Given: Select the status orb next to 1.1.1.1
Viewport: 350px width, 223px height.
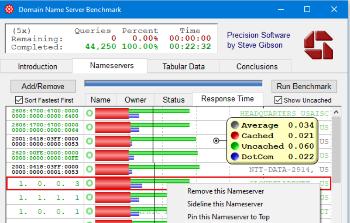Looking at the screenshot, I should [90, 197].
